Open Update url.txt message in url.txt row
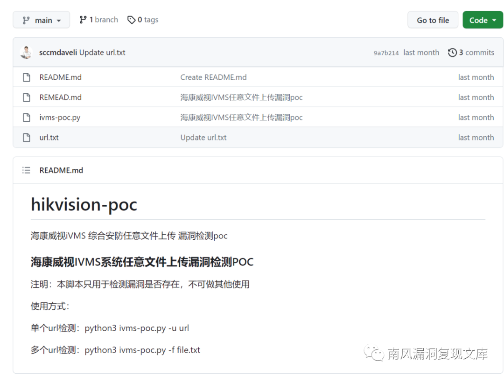 pos(203,138)
